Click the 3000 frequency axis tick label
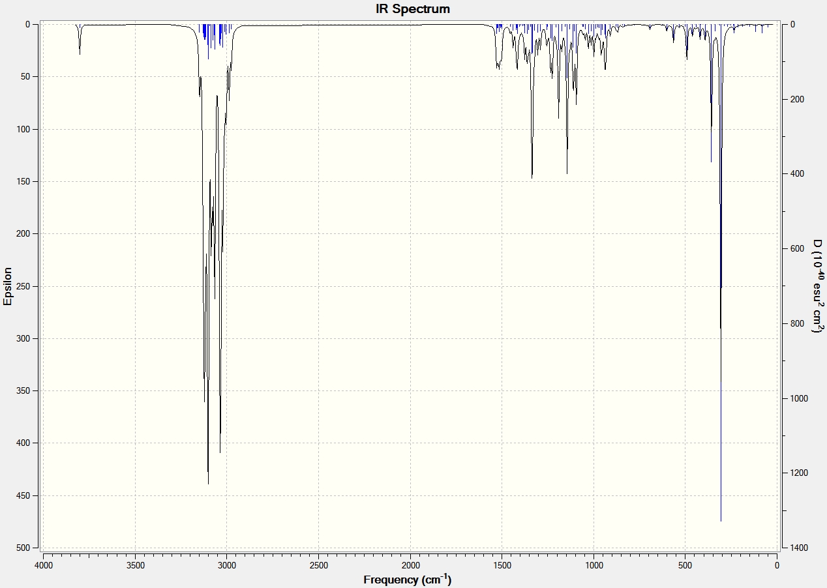This screenshot has width=827, height=588. [227, 566]
